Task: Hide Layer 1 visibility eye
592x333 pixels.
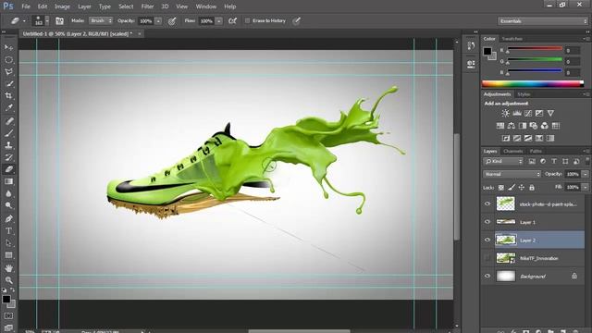Action: [x=487, y=222]
